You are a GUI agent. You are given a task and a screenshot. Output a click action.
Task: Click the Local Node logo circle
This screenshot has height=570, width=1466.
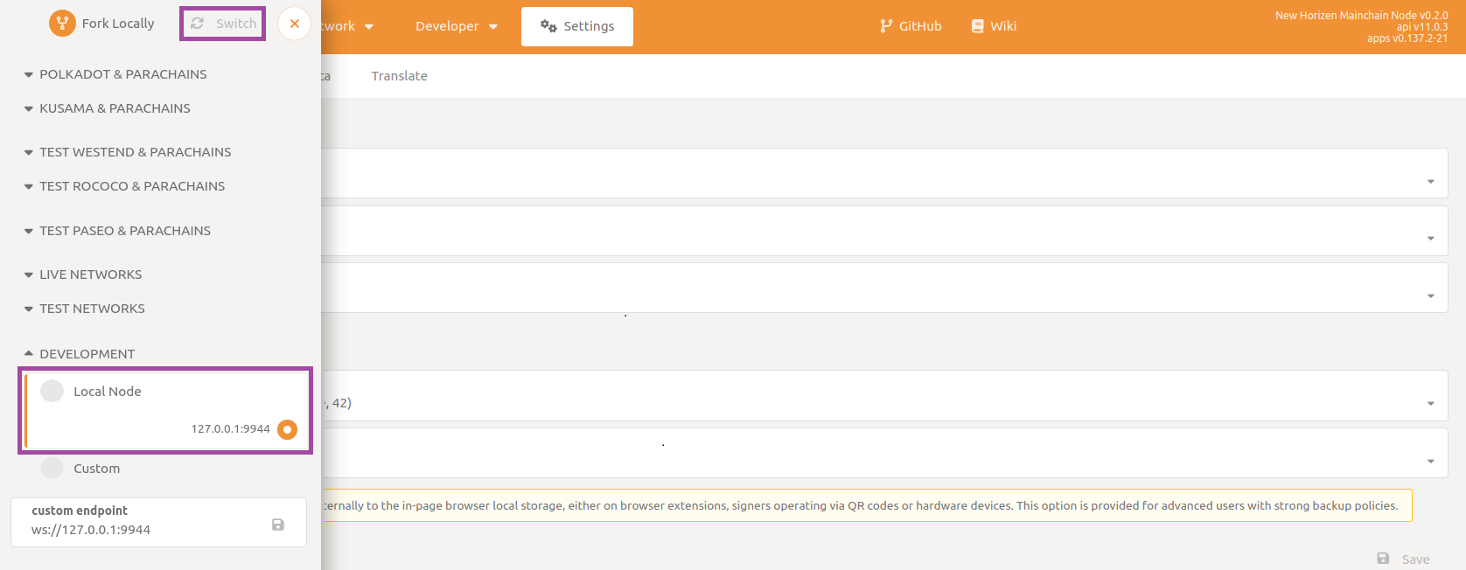tap(52, 391)
